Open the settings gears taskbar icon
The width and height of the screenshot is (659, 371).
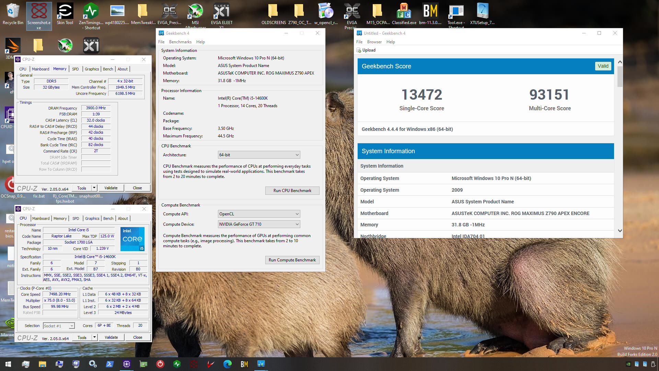pos(93,364)
